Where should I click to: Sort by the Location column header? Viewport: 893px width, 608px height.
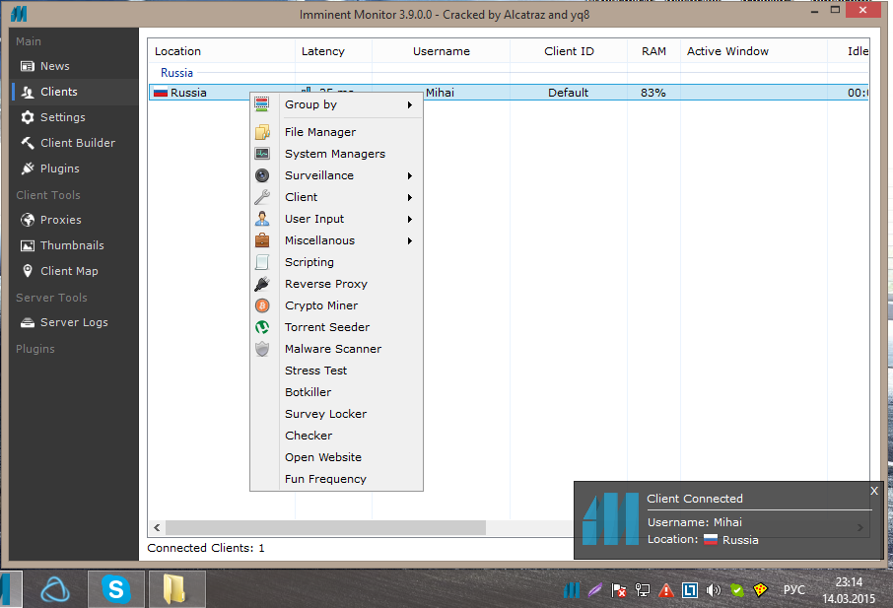pyautogui.click(x=222, y=51)
